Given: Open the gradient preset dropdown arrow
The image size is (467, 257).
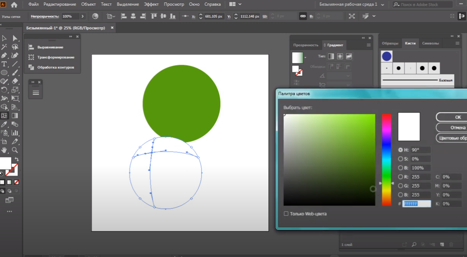Looking at the screenshot, I should 306,58.
